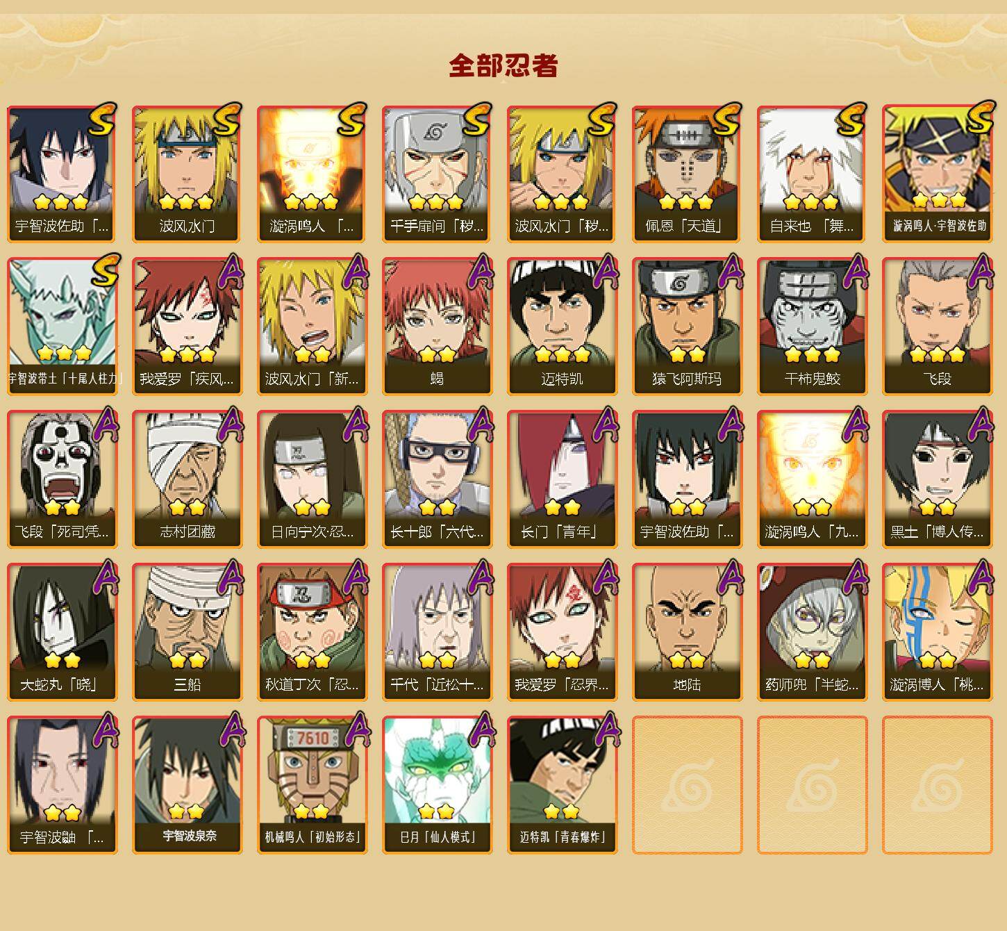The image size is (1007, 931).
Task: Open the 猿飞阿斯玛 ninja portrait
Action: click(x=687, y=327)
